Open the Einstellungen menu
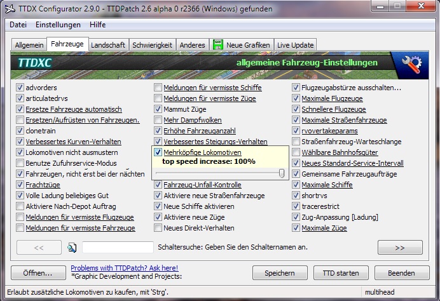The height and width of the screenshot is (301, 440). tap(58, 25)
